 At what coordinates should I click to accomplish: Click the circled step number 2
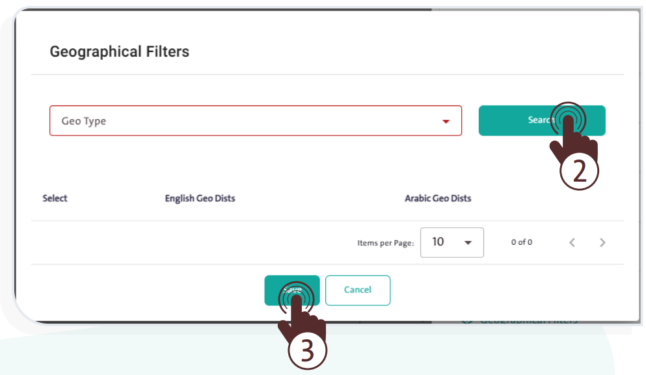pyautogui.click(x=579, y=171)
